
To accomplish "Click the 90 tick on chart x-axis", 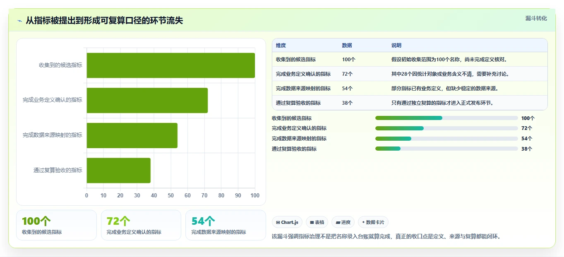I will click(238, 195).
